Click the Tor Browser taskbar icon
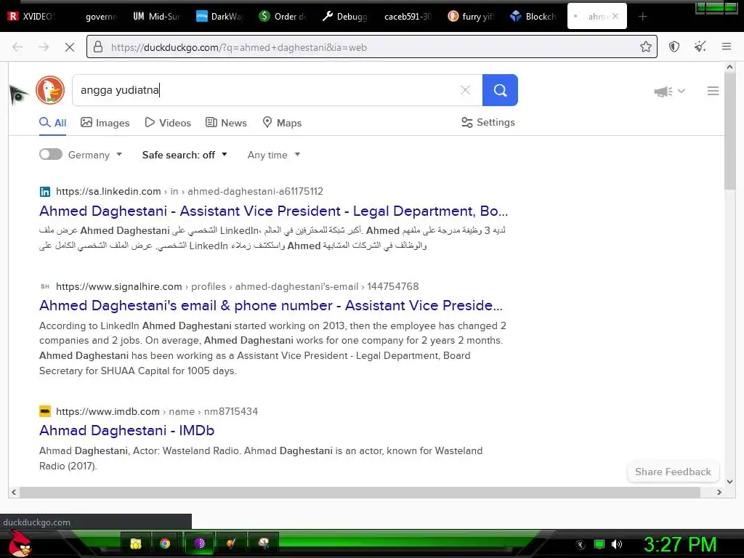Viewport: 744px width, 558px height. coord(200,543)
